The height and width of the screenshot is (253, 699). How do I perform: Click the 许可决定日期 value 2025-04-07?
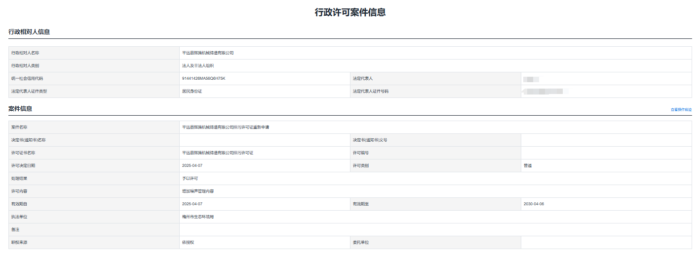click(192, 165)
